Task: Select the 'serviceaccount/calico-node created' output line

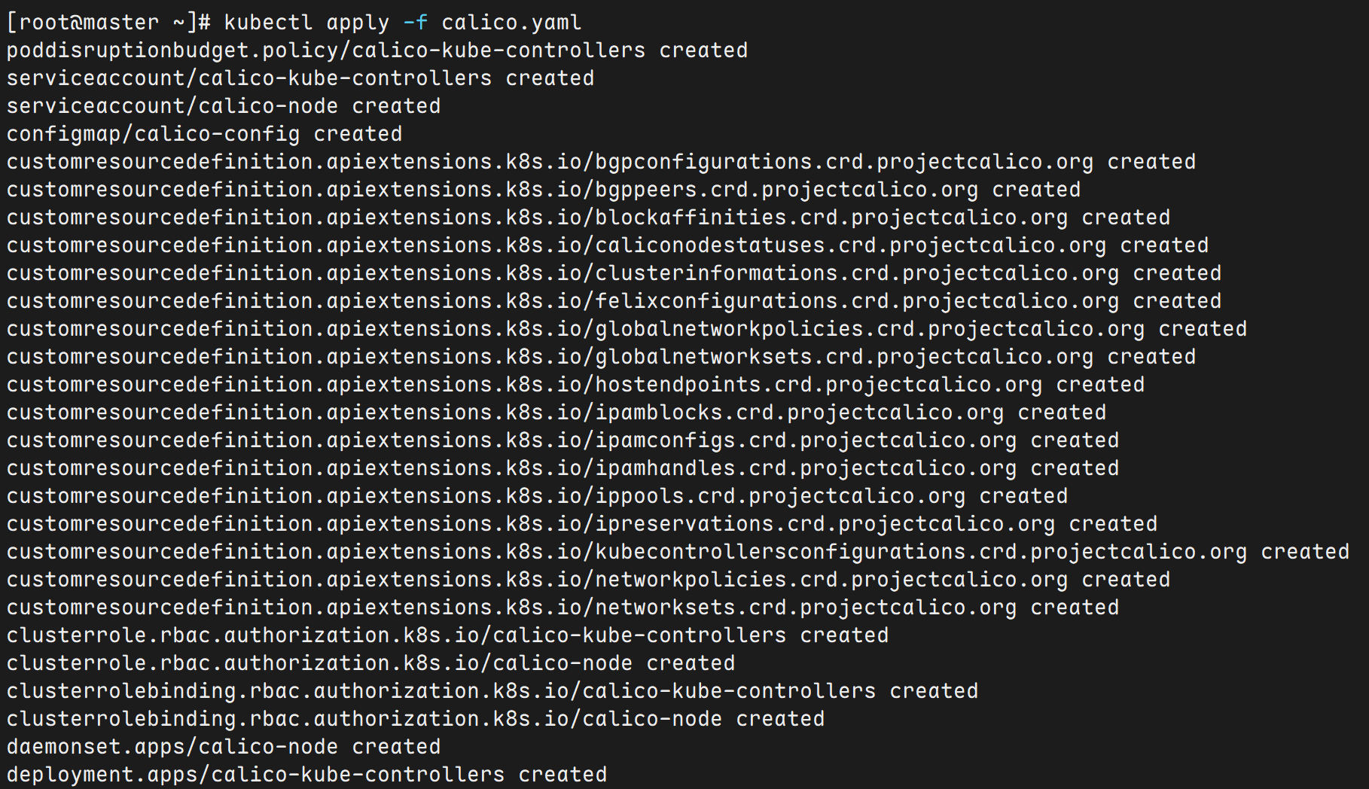Action: (224, 106)
